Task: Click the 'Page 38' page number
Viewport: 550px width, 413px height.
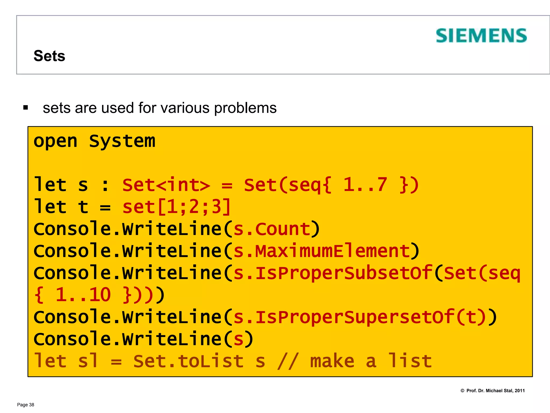Action: tap(26, 405)
